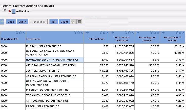Move Percentage of Actions column left
Image resolution: width=186 pixels, height=110 pixels.
(x=138, y=33)
